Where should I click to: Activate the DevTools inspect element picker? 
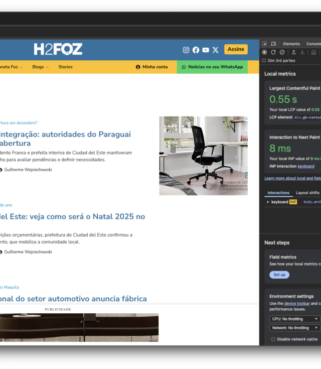coord(265,44)
